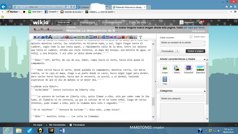Screen dimensions: 238x134
Task: Open the Norton toolbar dropdown
Action: point(13,12)
